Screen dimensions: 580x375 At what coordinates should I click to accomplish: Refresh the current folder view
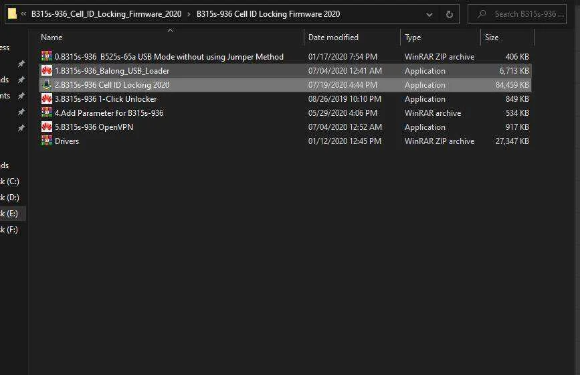click(x=449, y=15)
